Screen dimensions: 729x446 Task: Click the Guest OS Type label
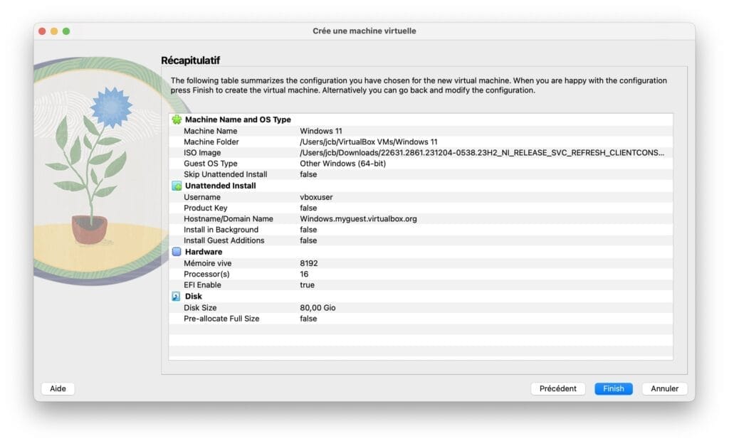pyautogui.click(x=210, y=164)
